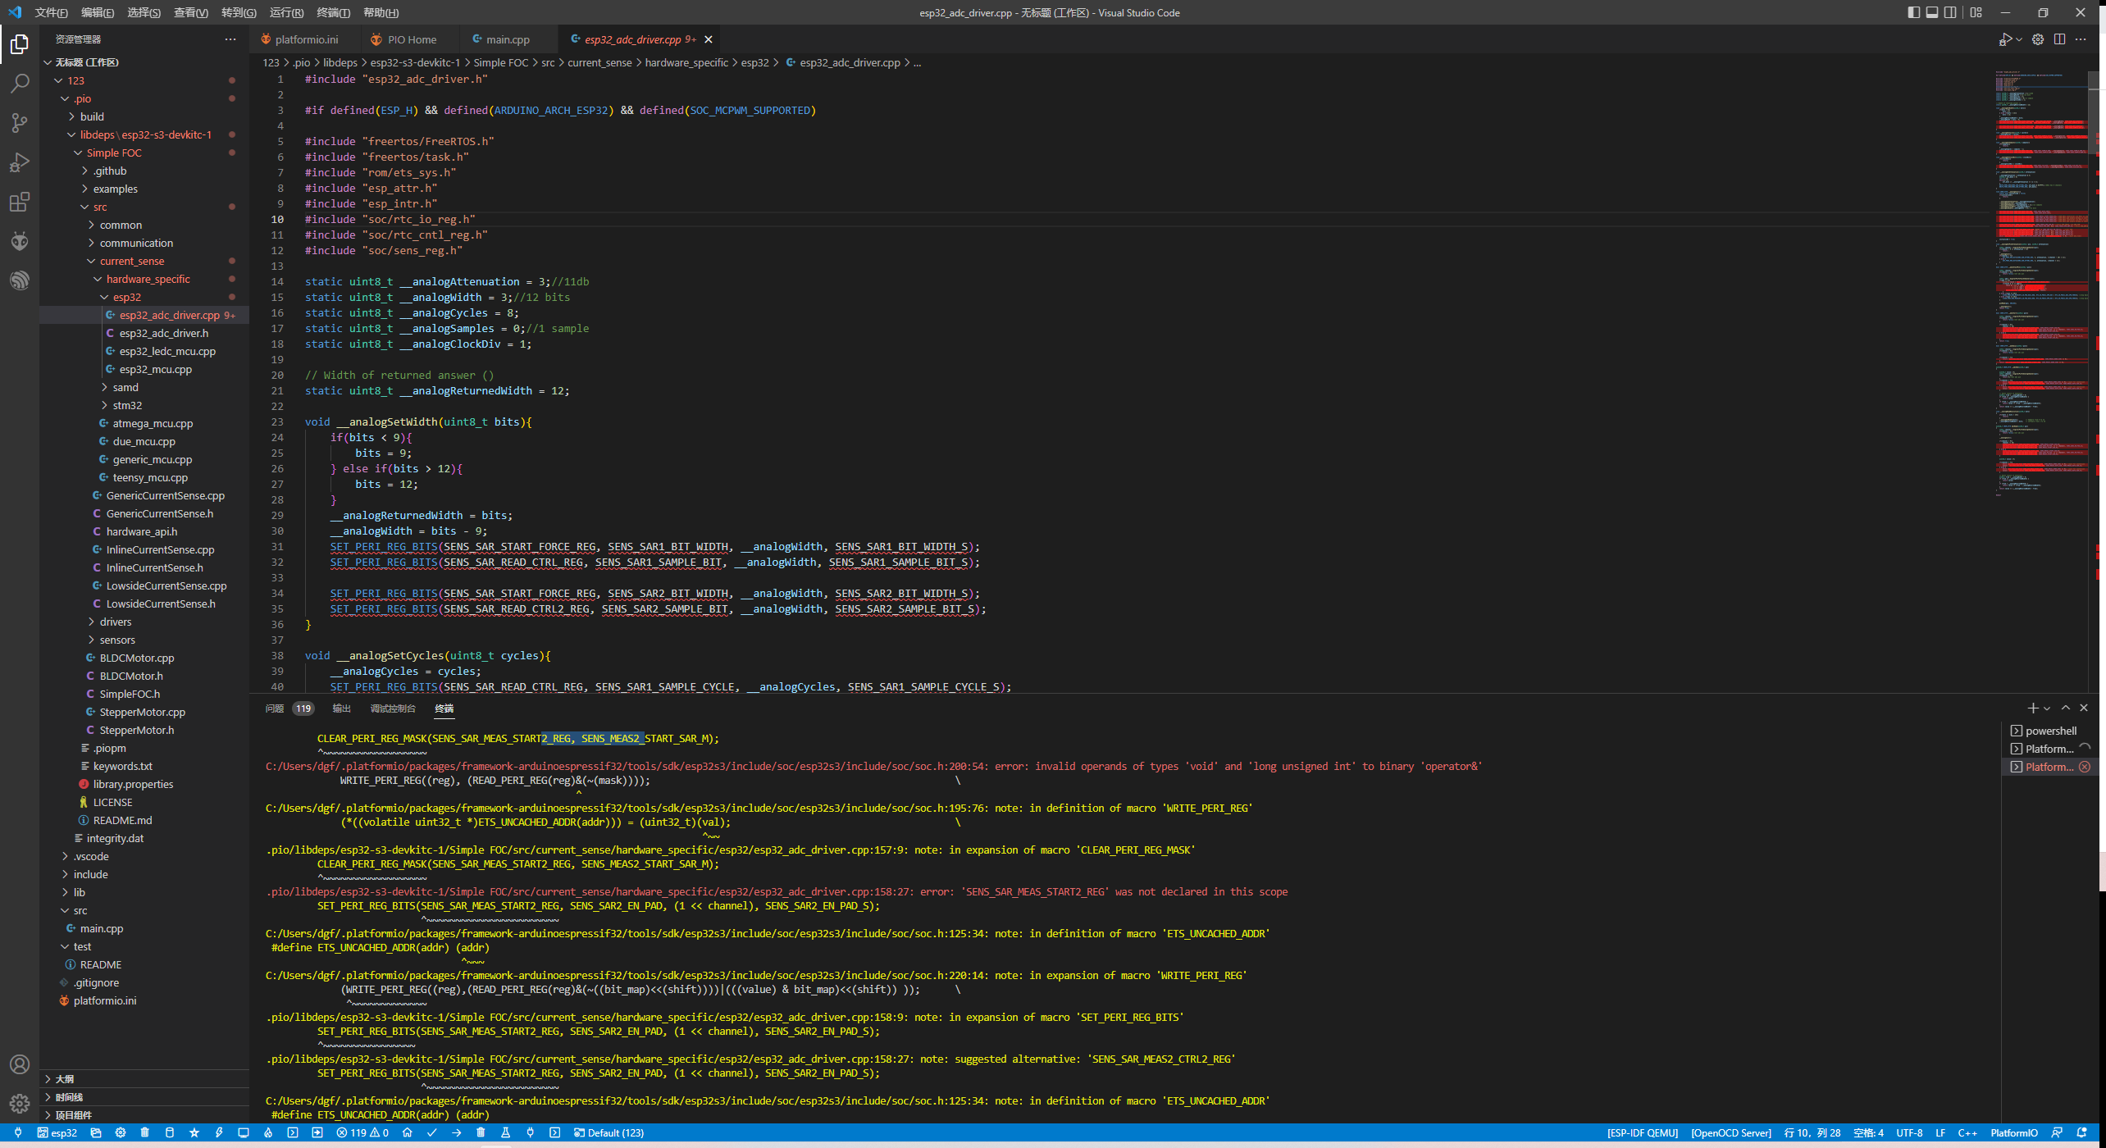2106x1148 pixels.
Task: Open the Run and Debug view
Action: coord(20,162)
